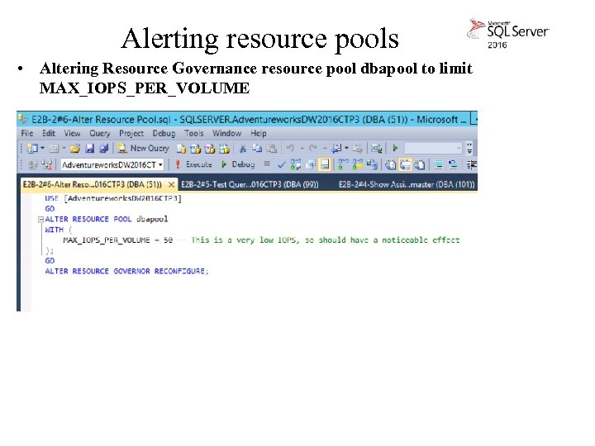Open the Redo history dropdown arrow
Viewport: 595px width, 446px height.
[x=325, y=148]
